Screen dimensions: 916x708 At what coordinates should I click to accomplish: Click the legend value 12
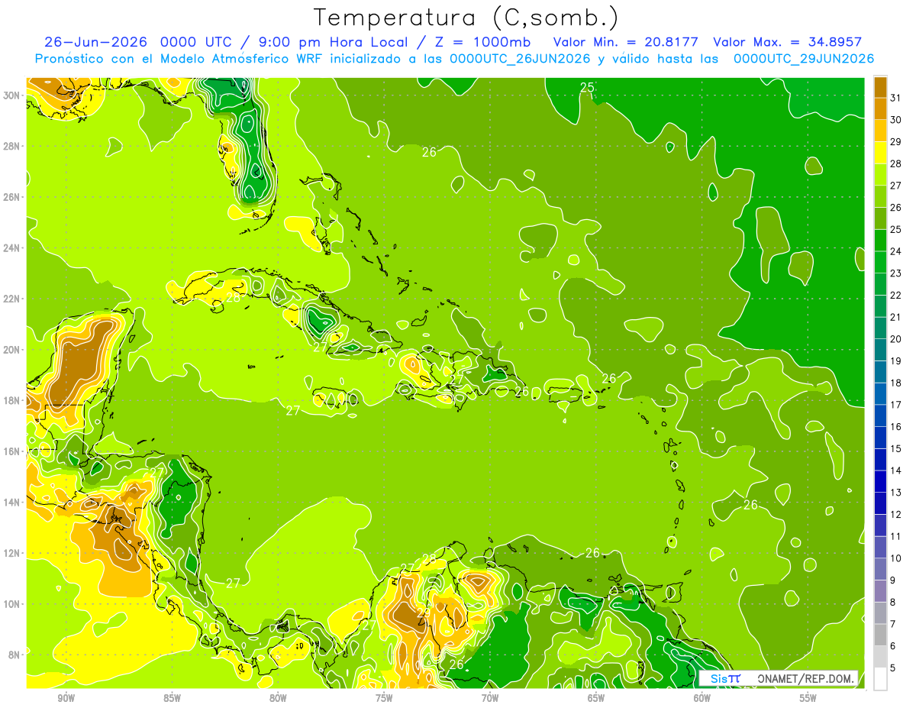(x=895, y=515)
